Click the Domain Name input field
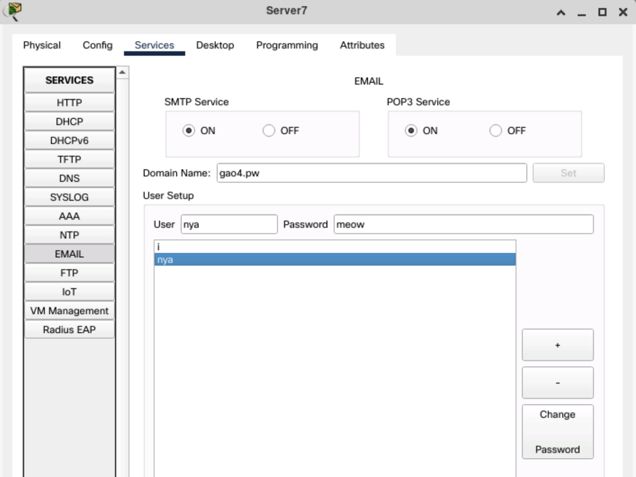636x477 pixels. (371, 173)
